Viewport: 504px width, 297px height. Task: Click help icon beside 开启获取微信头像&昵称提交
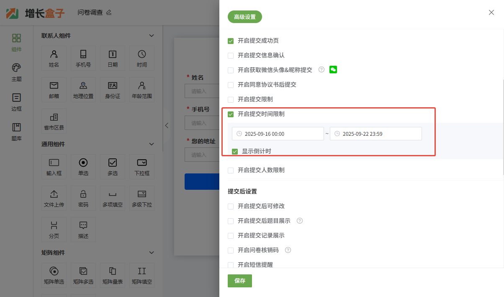tap(321, 70)
